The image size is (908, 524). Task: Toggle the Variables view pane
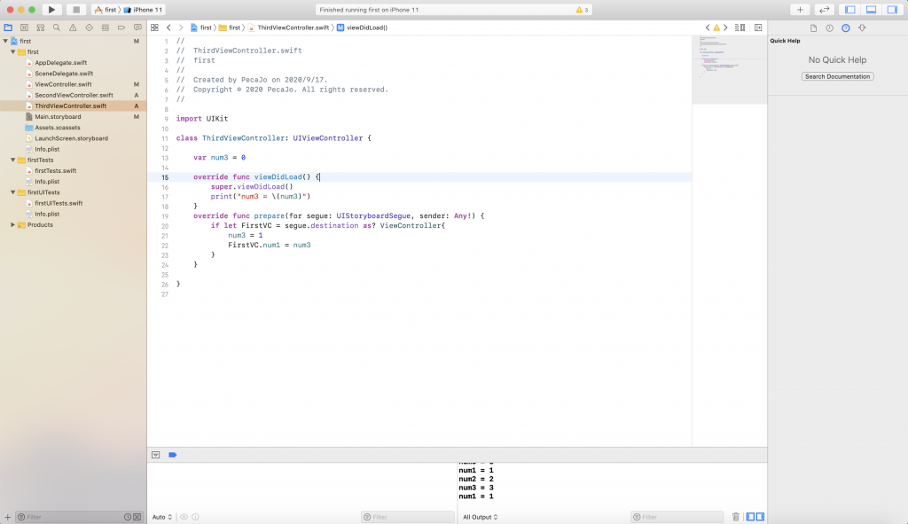750,517
